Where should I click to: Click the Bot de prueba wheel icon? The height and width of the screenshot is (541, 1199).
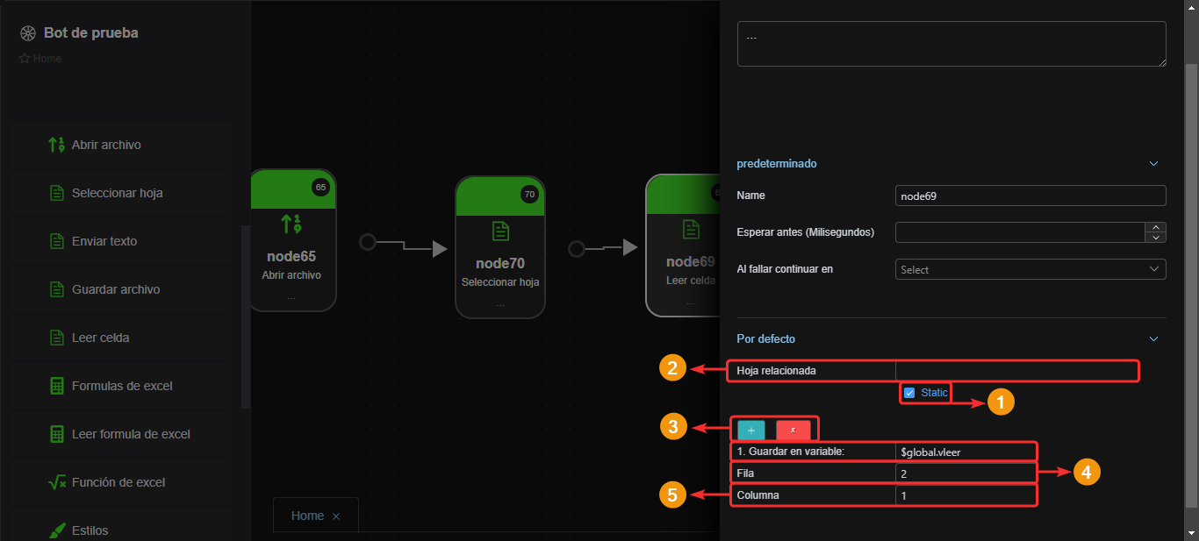click(27, 33)
